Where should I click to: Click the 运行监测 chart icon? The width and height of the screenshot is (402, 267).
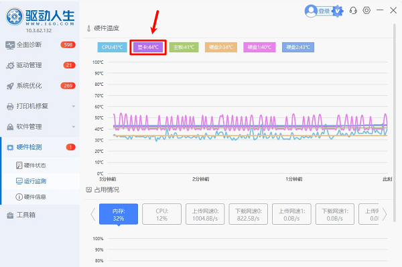19,181
